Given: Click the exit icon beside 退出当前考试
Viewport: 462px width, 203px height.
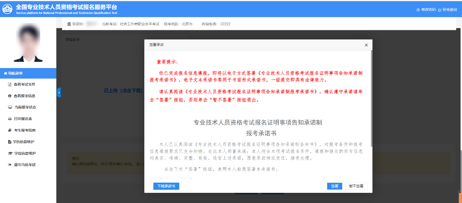Looking at the screenshot, I should click(10, 165).
